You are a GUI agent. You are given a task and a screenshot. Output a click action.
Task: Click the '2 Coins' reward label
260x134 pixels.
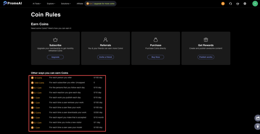[38, 113]
